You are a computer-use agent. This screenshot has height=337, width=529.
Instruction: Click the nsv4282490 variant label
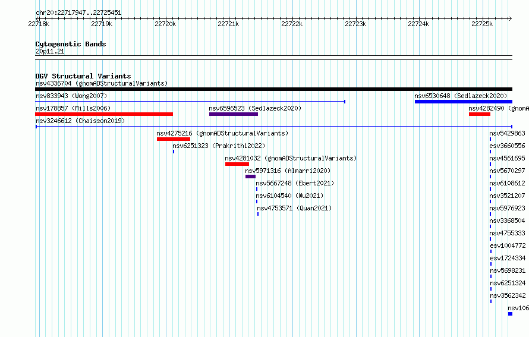click(499, 108)
